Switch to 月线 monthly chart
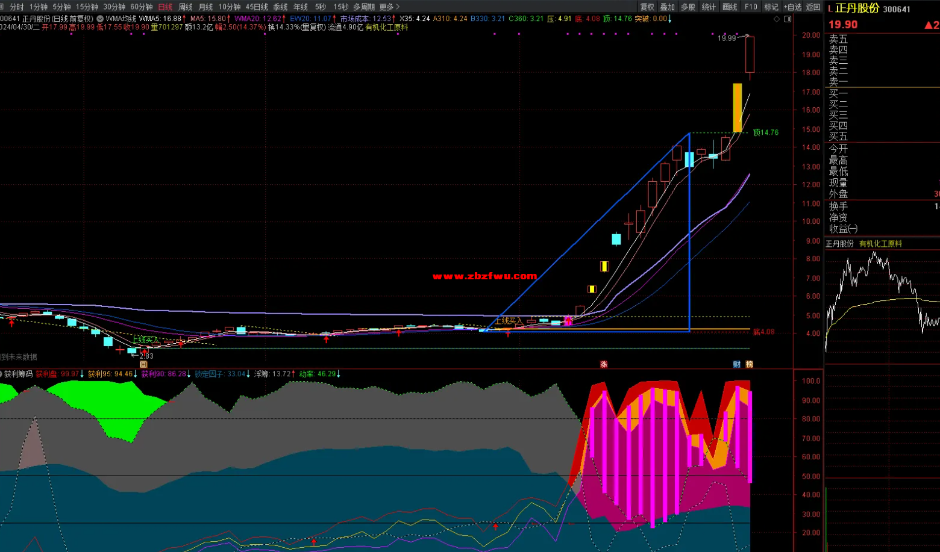The width and height of the screenshot is (940, 552). (x=205, y=7)
